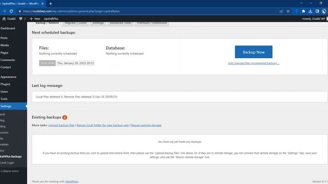Click the Backup Now button
The height and width of the screenshot is (184, 328).
(254, 52)
